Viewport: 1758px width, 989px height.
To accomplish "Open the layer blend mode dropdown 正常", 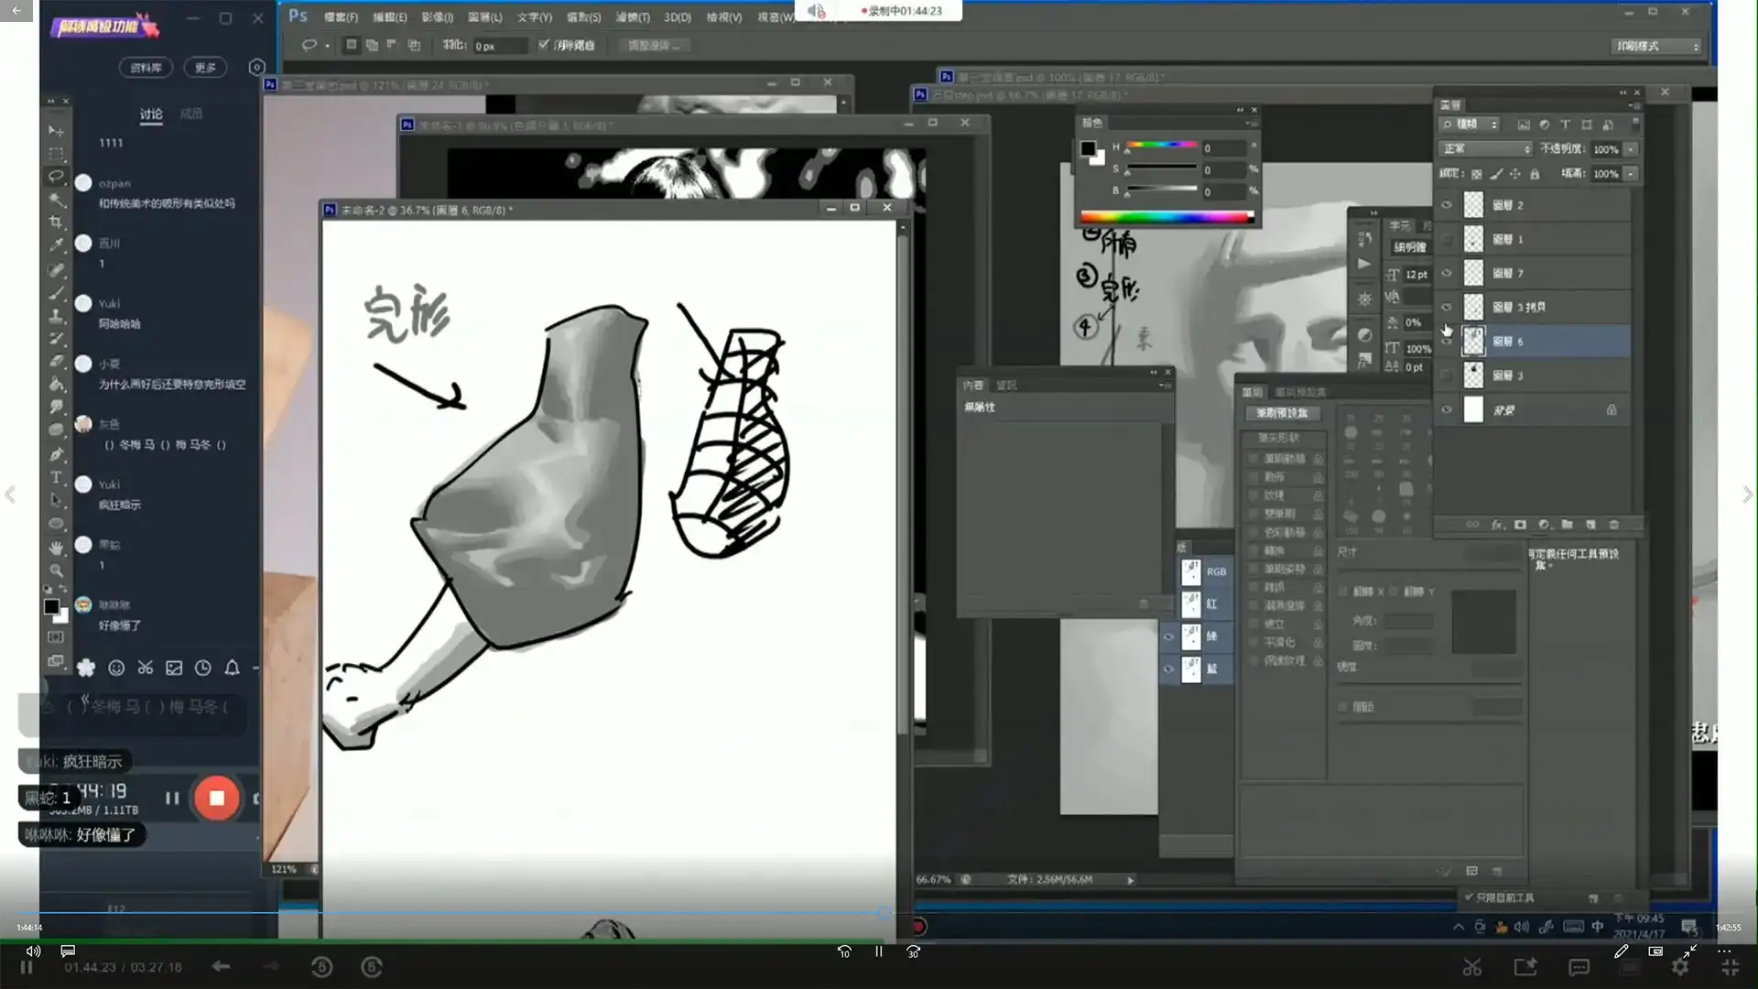I will [x=1485, y=148].
